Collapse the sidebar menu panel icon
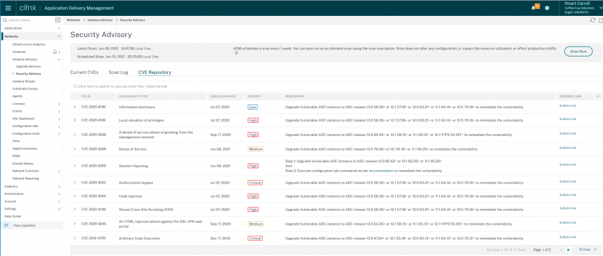This screenshot has width=603, height=256. coord(58,19)
